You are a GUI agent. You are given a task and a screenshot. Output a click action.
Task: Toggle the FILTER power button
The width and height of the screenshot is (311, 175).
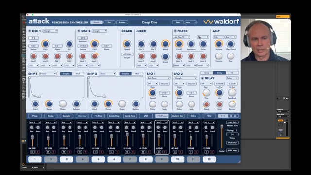click(x=175, y=31)
